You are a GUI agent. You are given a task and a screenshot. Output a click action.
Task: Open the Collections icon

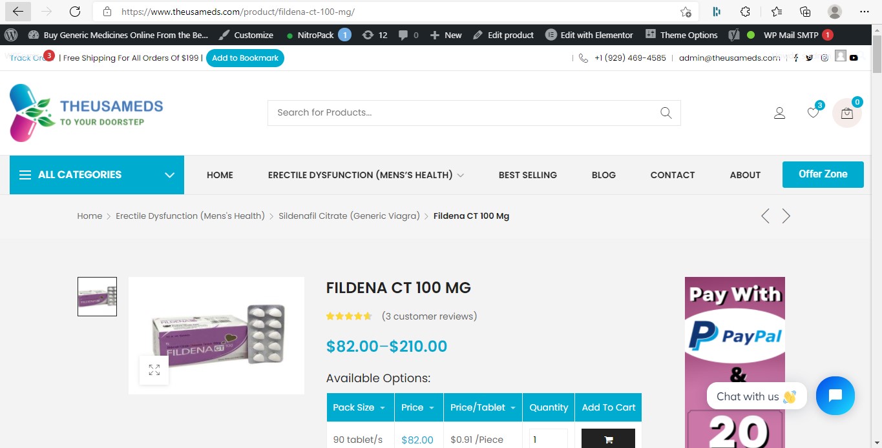[805, 12]
